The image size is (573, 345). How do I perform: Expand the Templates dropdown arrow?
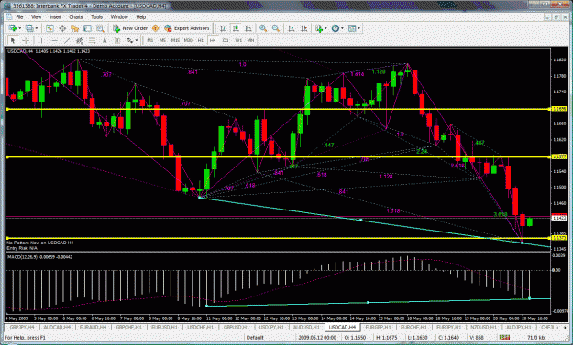click(358, 28)
